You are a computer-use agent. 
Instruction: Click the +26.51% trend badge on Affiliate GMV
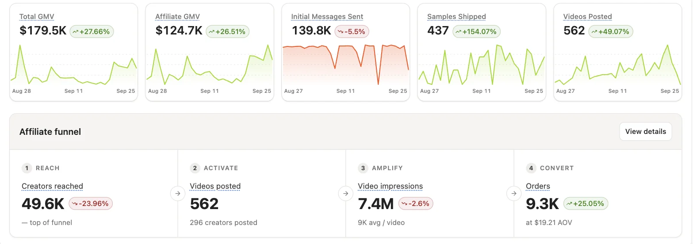228,31
